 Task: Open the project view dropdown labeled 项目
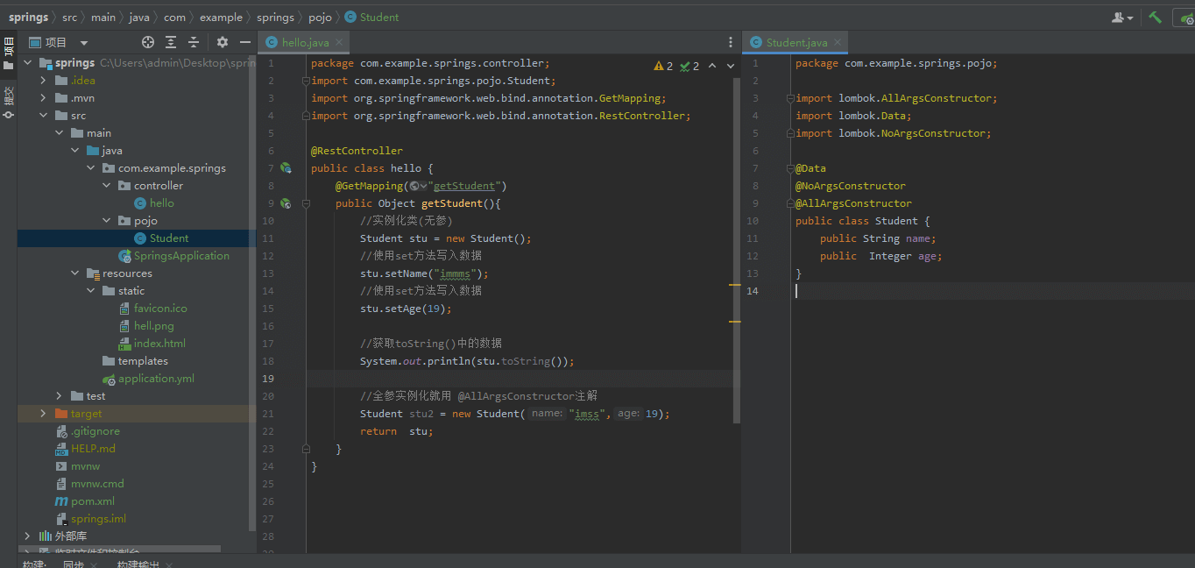pyautogui.click(x=59, y=42)
